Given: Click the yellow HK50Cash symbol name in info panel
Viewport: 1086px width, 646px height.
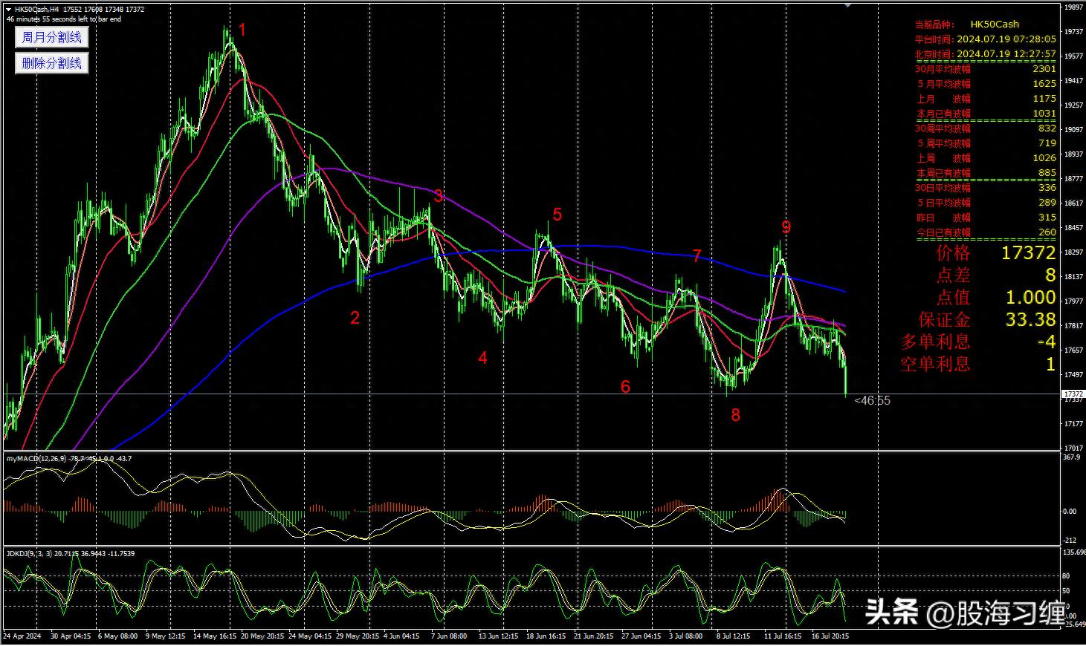Looking at the screenshot, I should coord(995,24).
